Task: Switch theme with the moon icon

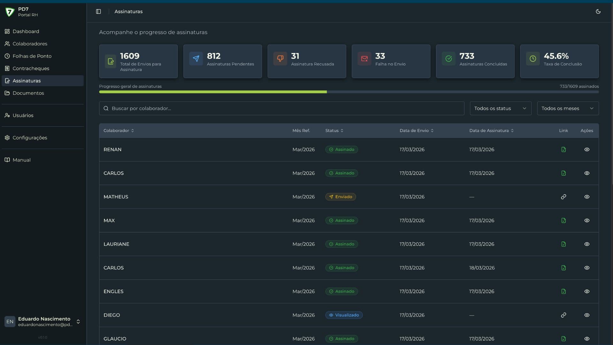Action: [598, 11]
